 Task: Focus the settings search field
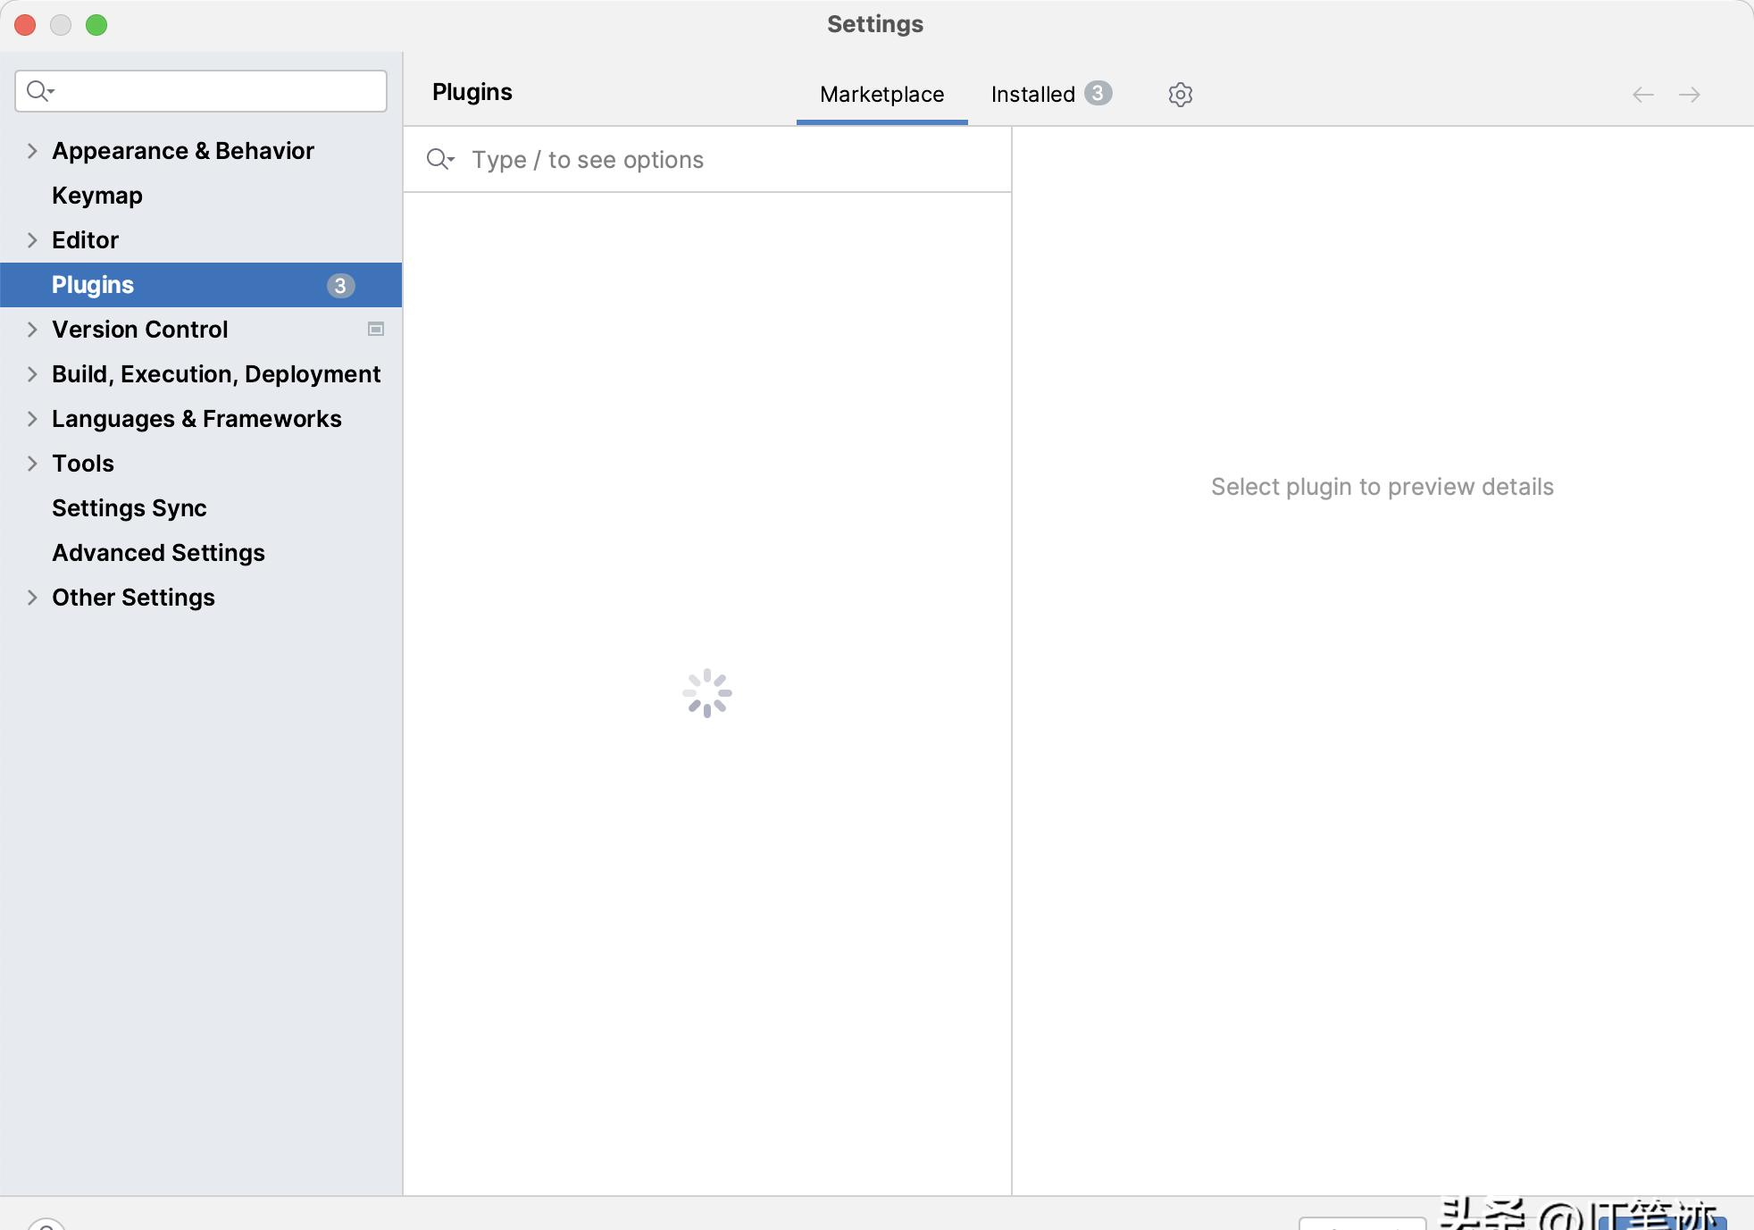tap(201, 91)
